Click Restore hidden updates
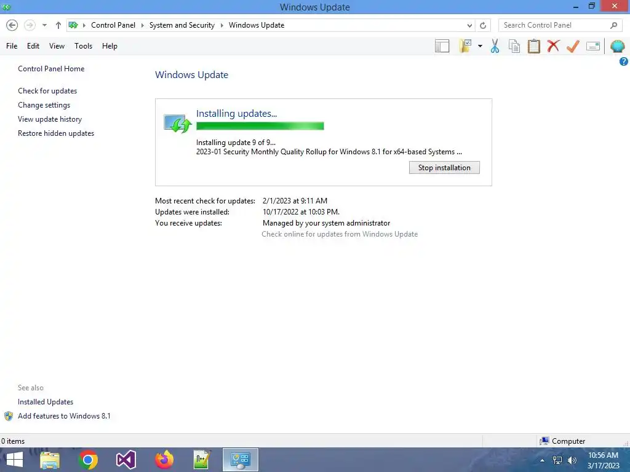The width and height of the screenshot is (630, 472). click(56, 133)
